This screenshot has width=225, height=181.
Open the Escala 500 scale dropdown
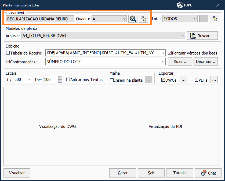[29, 80]
